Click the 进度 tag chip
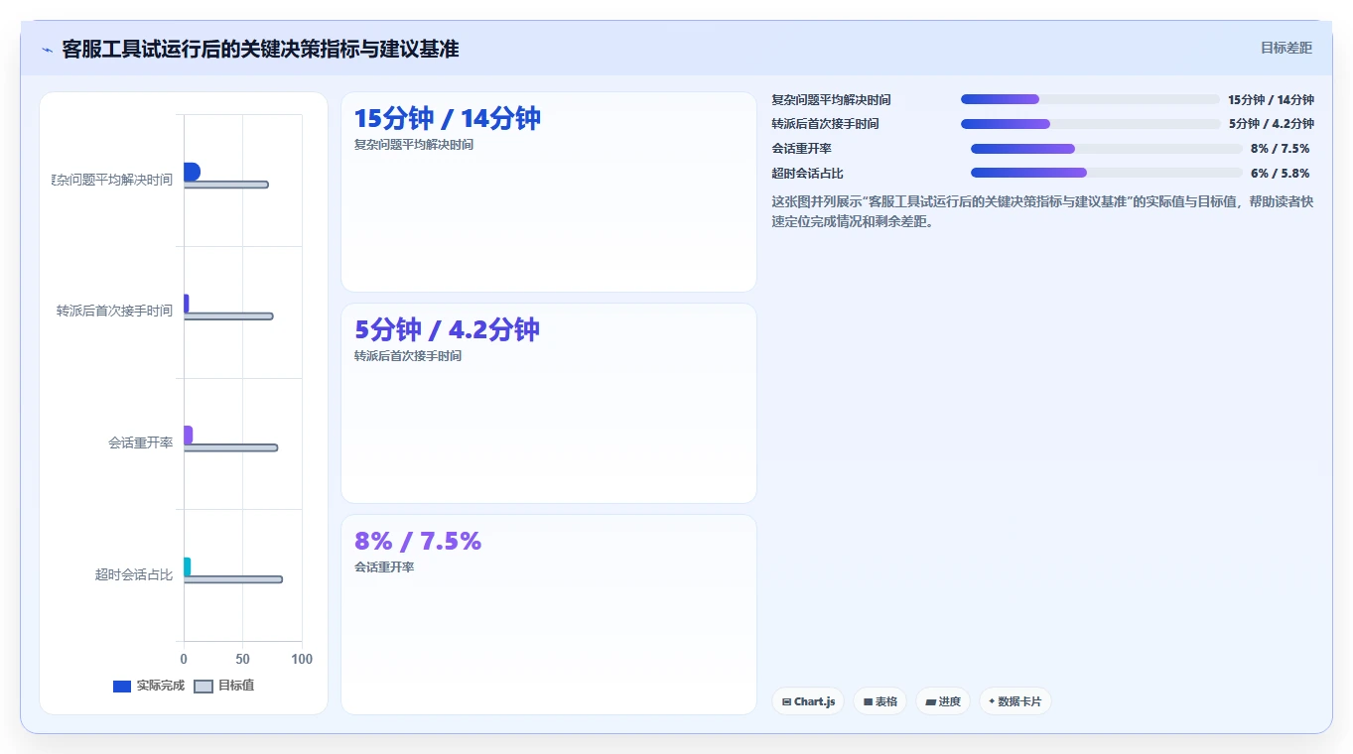 [x=943, y=701]
